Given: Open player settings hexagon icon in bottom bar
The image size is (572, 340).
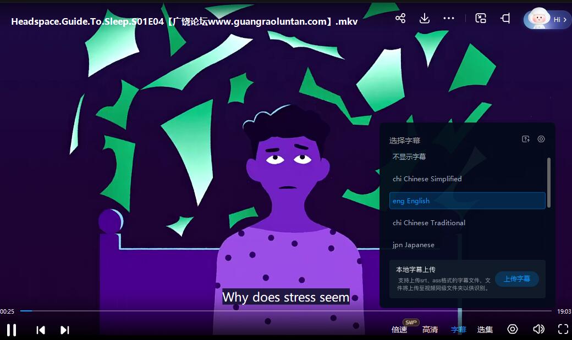Looking at the screenshot, I should 513,329.
